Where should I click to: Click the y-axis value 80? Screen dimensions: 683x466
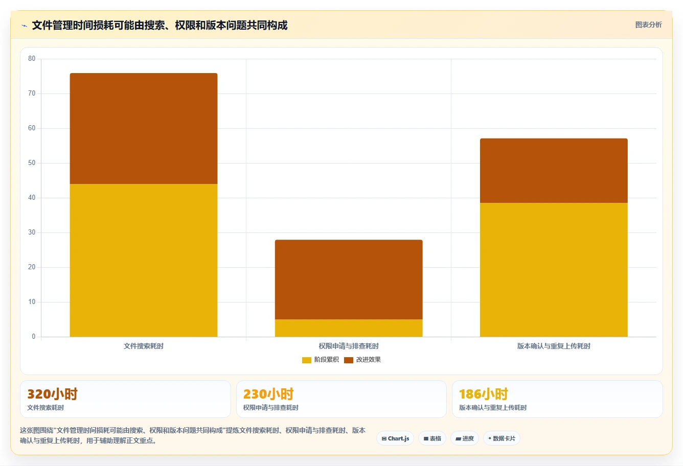coord(32,59)
